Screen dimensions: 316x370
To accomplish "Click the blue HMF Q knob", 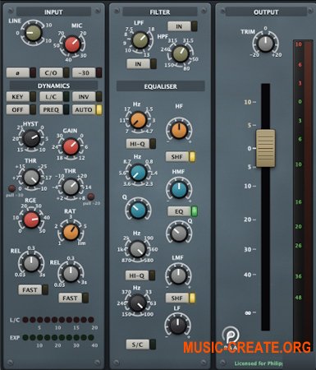I will point(138,210).
